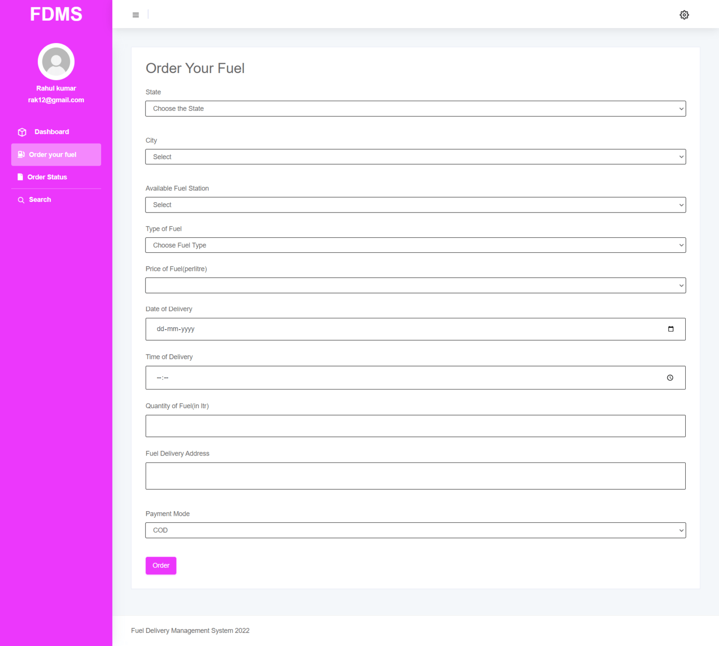
Task: Open the date picker calendar icon
Action: pyautogui.click(x=671, y=329)
